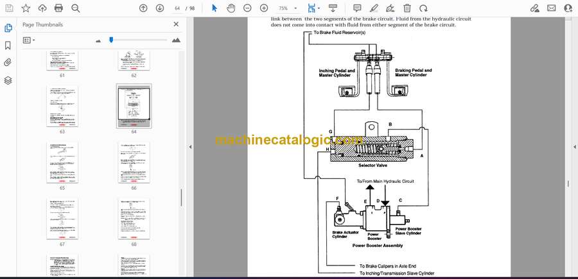Open the 75% zoom level dropdown
578x279 pixels.
coord(286,8)
